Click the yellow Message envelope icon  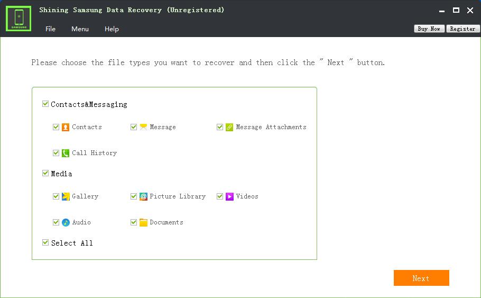click(143, 127)
